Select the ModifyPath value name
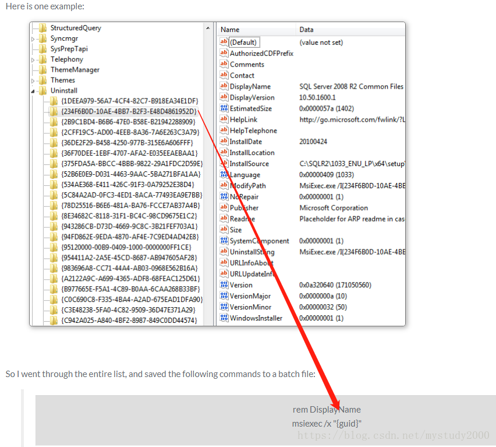This screenshot has height=447, width=496. (x=248, y=186)
